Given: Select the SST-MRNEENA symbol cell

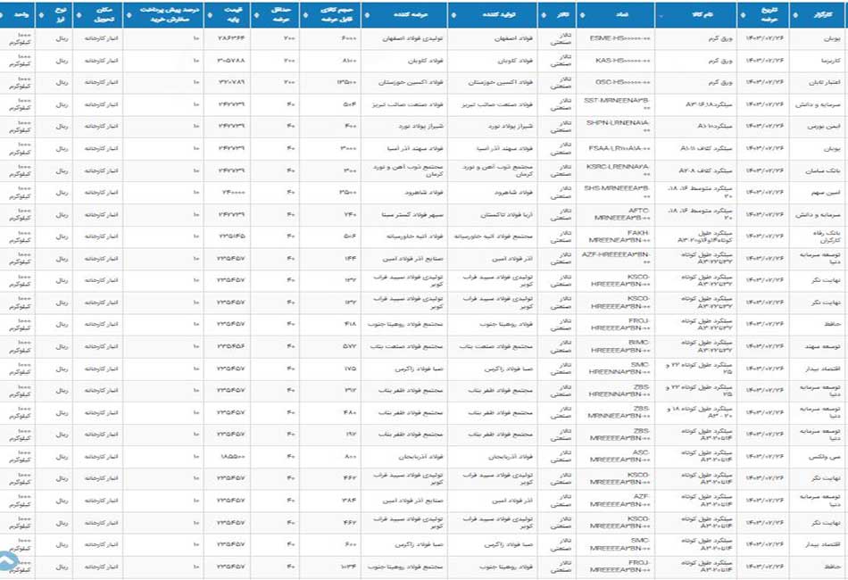Looking at the screenshot, I should [x=615, y=104].
